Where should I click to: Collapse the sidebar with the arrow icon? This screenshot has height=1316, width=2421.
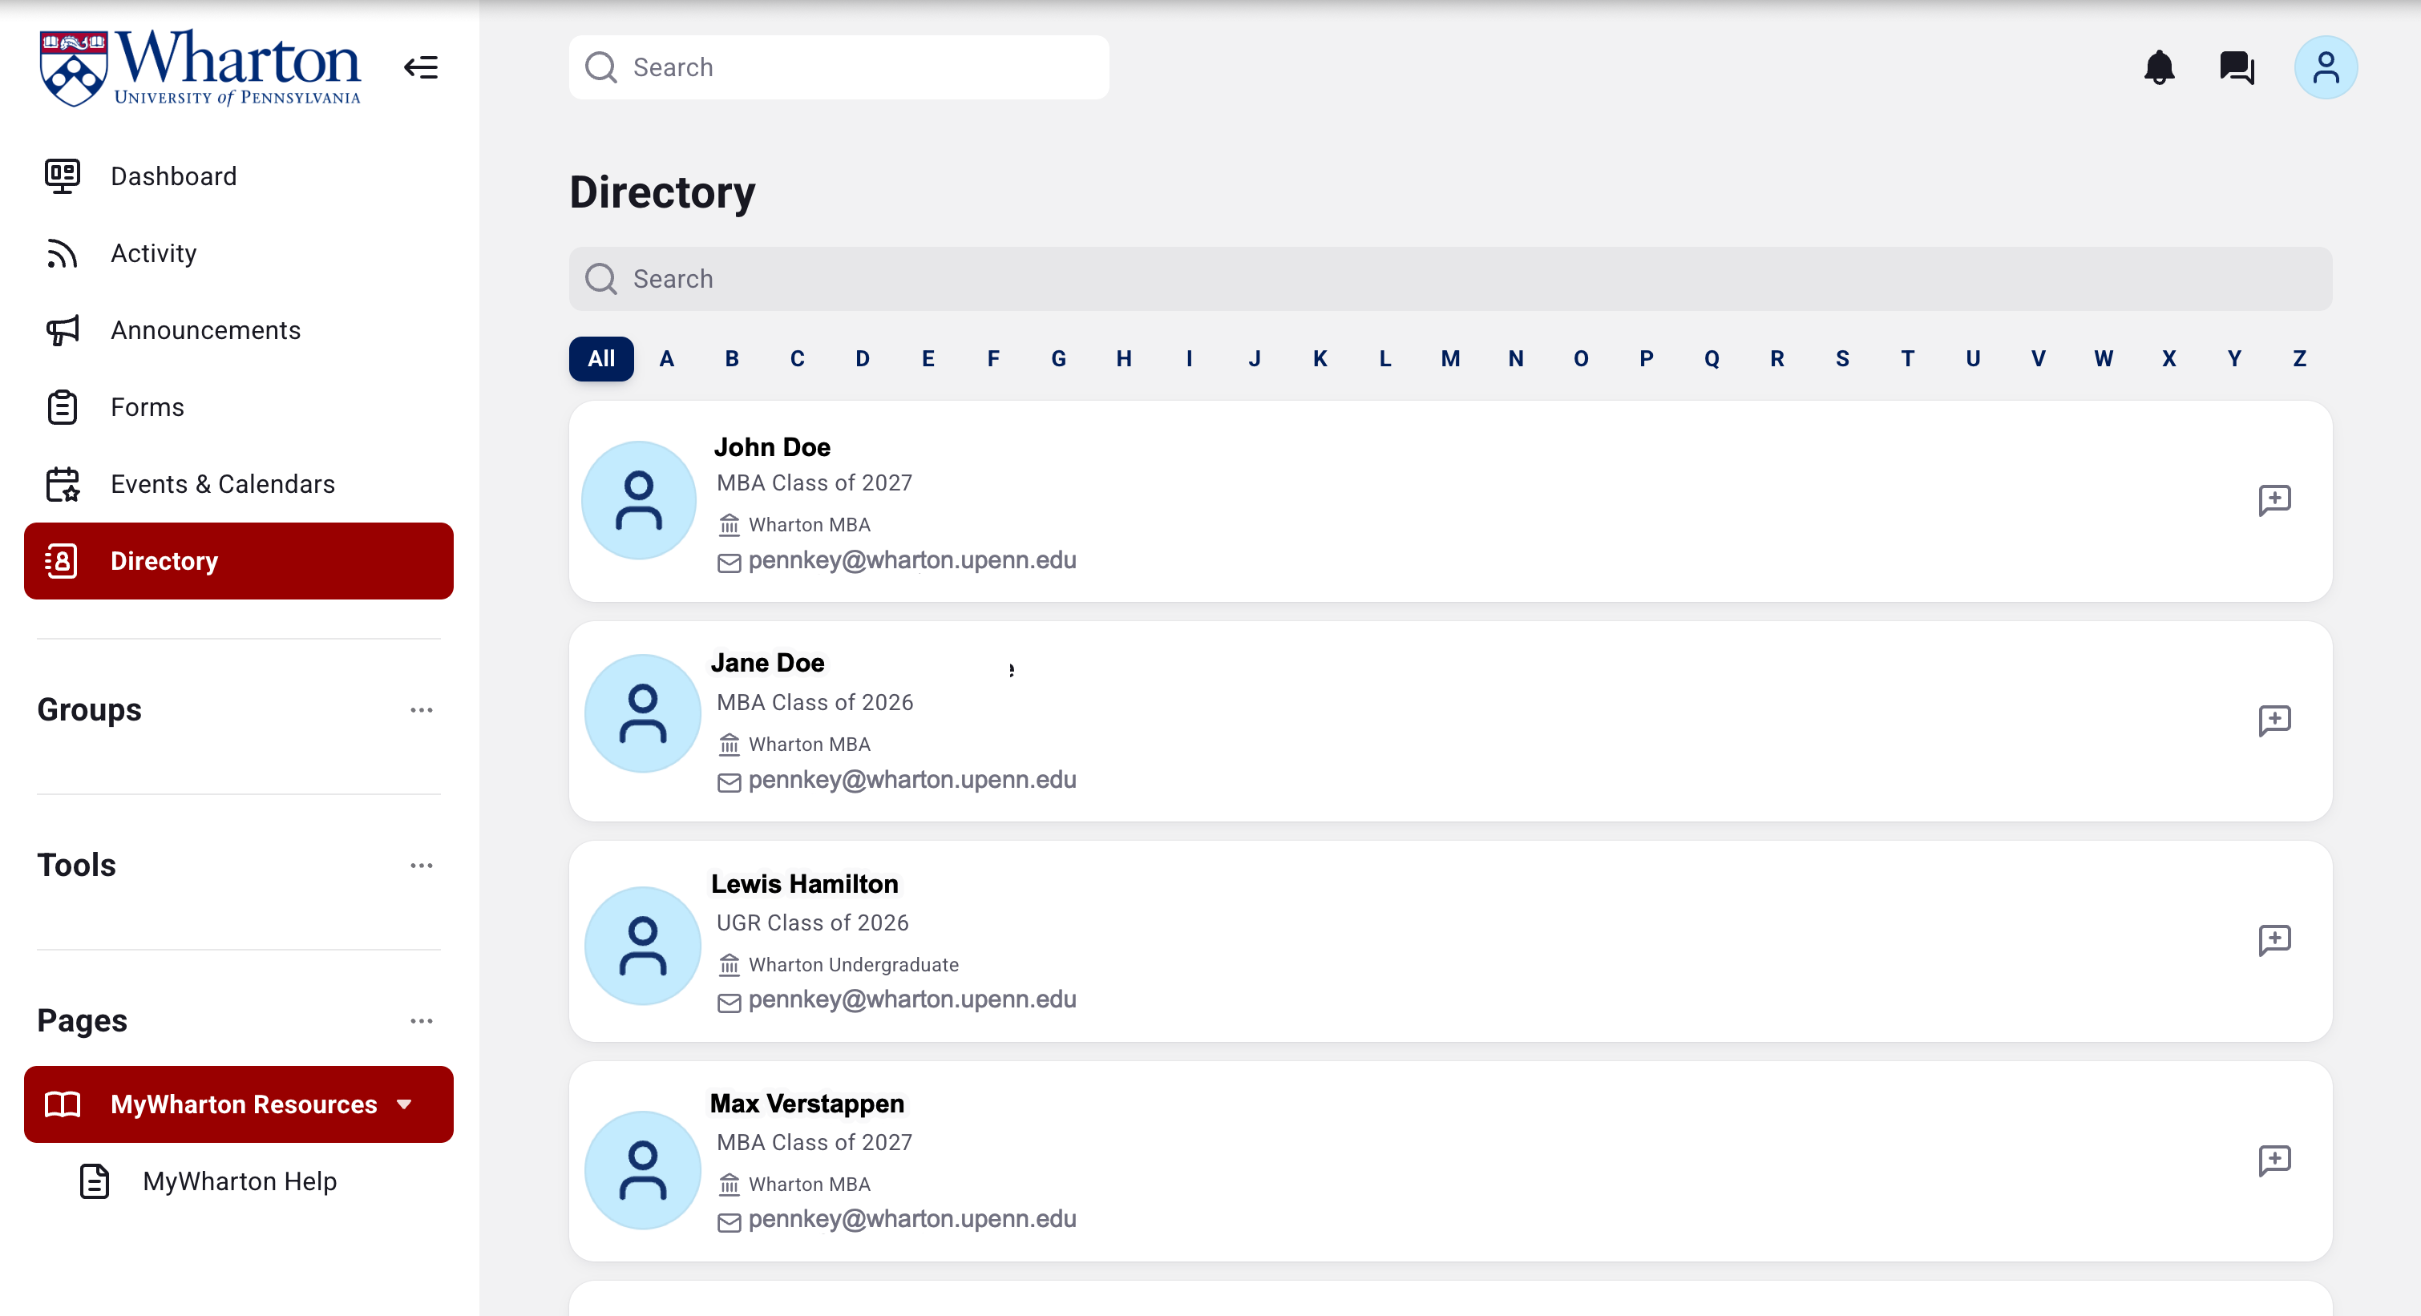421,67
